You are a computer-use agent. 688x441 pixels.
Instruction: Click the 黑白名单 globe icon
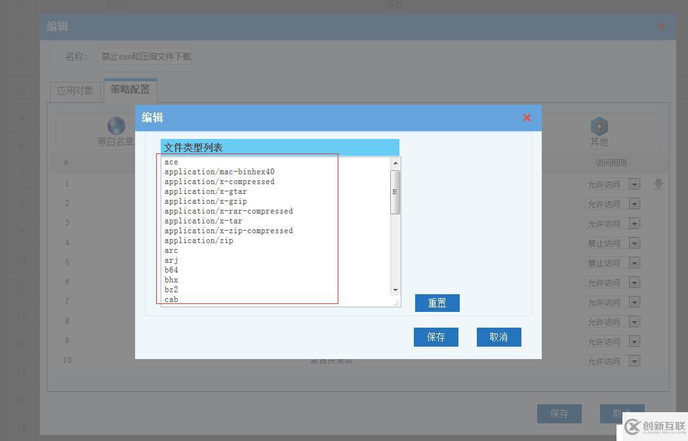click(116, 126)
